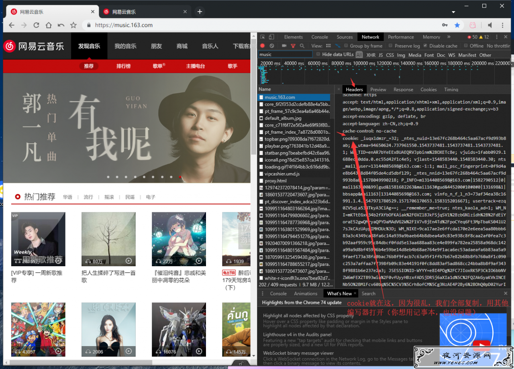Open 主播电台 sub-navigation link
Viewport: 514px width, 369px height.
[196, 66]
